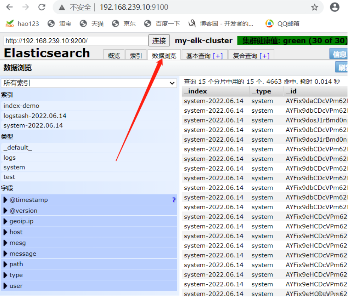Switch to 索引 indices tab
This screenshot has height=299, width=349.
[136, 55]
